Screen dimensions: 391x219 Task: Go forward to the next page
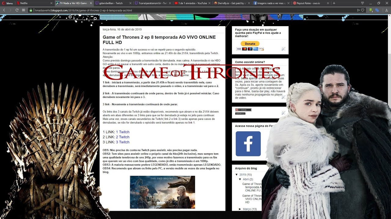[10, 10]
